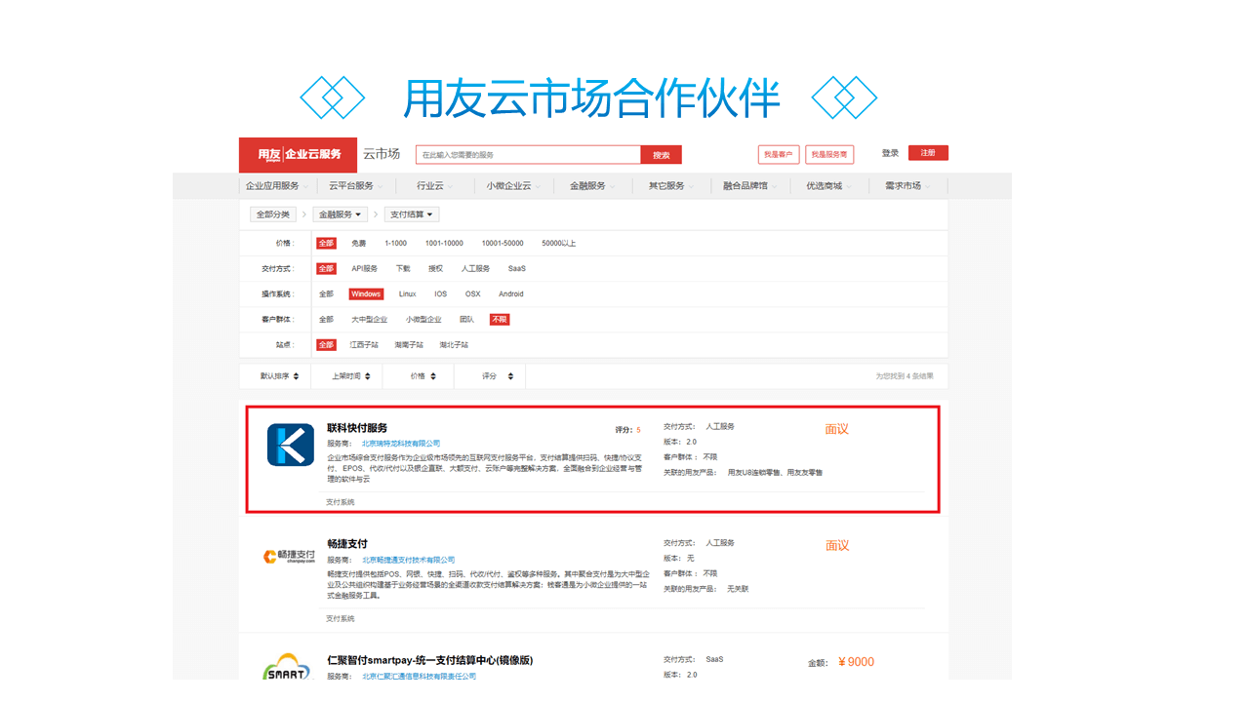
Task: Expand the 支付结算 breadcrumb dropdown
Action: coord(412,214)
